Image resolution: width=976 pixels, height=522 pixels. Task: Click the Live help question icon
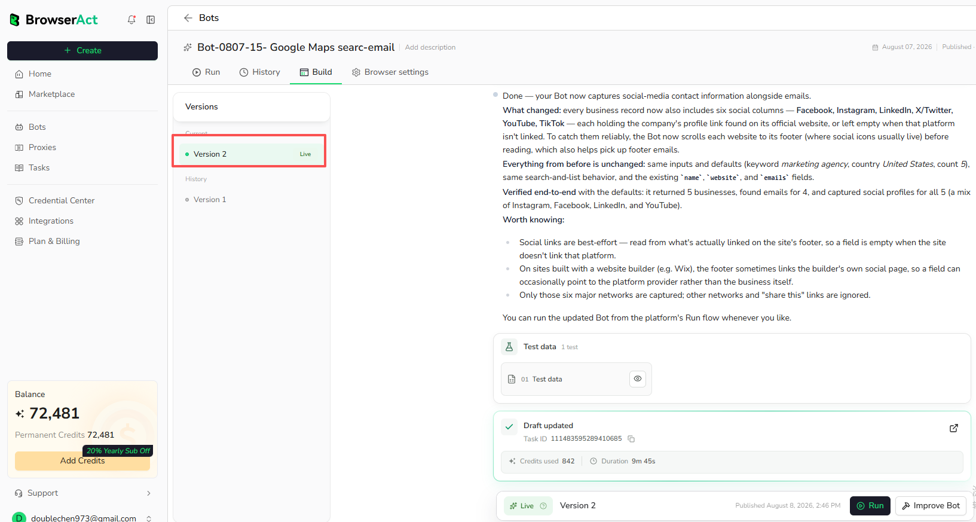click(543, 506)
